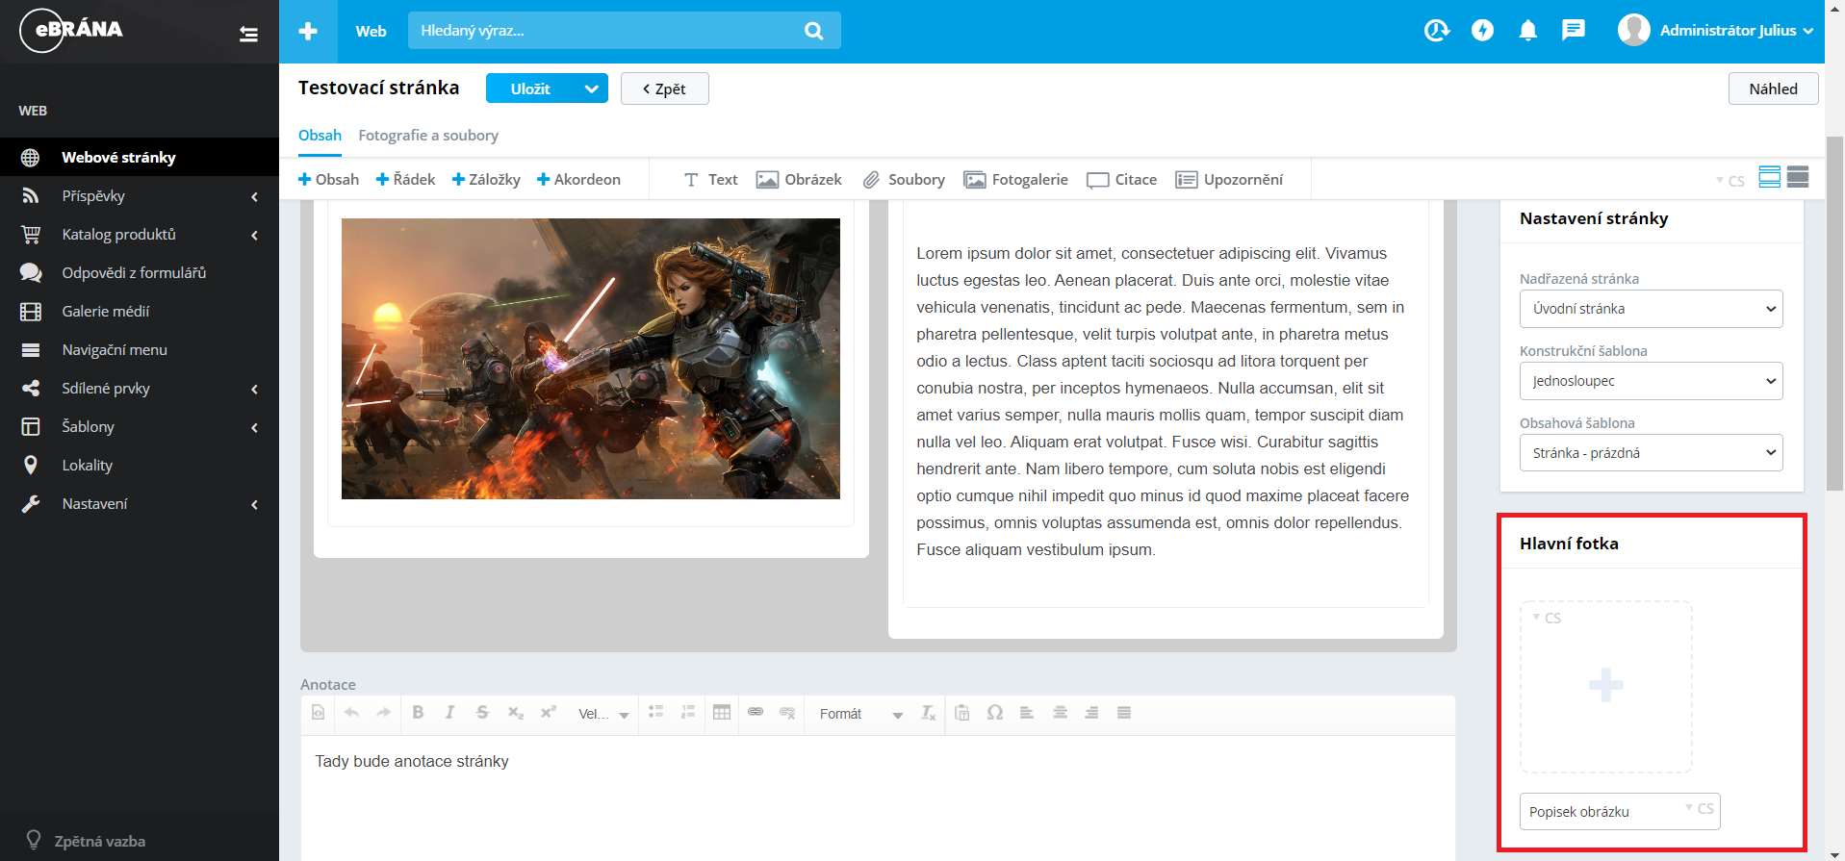Click the Zpět back button
This screenshot has width=1845, height=861.
click(664, 89)
